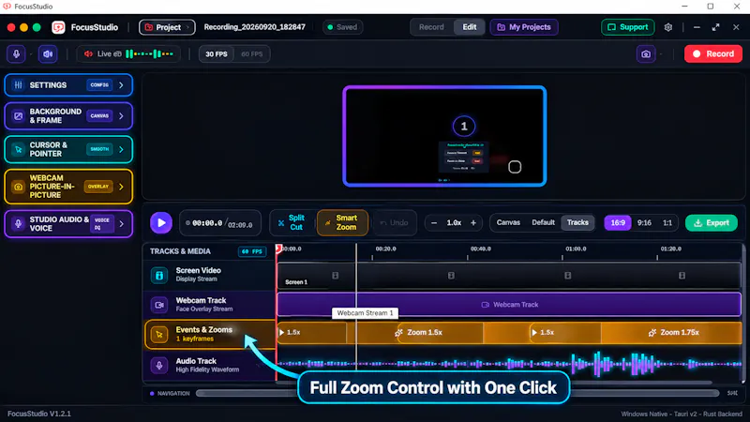The image size is (750, 422).
Task: Expand Background & Frame panel
Action: coord(68,115)
